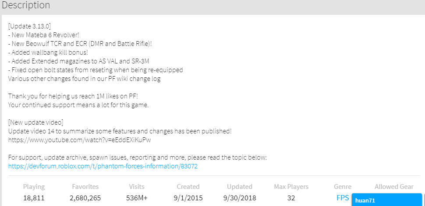Screen dimensions: 425x206
Task: Open the devforum phantom-forces-information link
Action: click(106, 167)
